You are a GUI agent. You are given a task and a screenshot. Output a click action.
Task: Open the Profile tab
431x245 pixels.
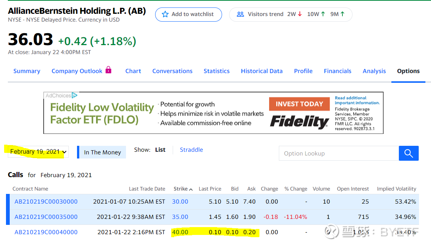[x=303, y=71]
